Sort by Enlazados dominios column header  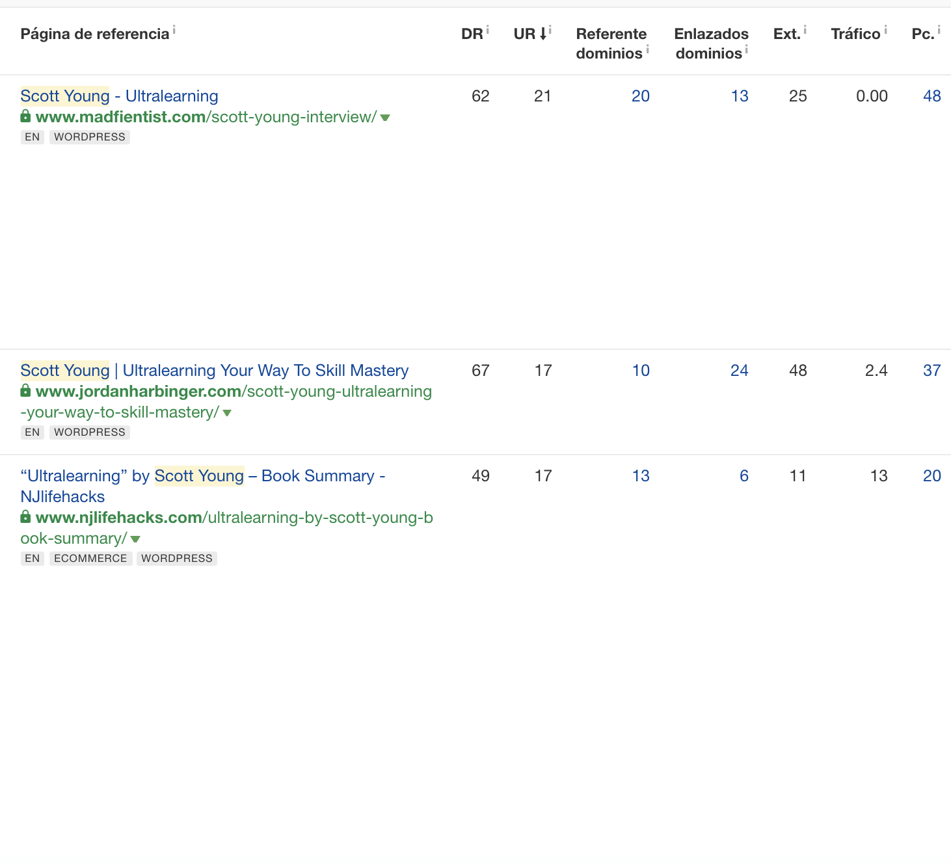pos(711,44)
